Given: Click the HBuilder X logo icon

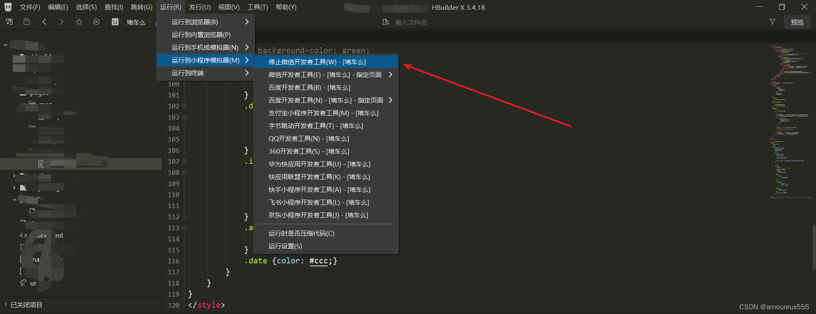Looking at the screenshot, I should [8, 7].
